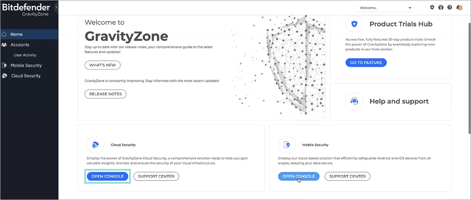Open Mobile Security in the sidebar
This screenshot has height=200, width=471.
26,65
